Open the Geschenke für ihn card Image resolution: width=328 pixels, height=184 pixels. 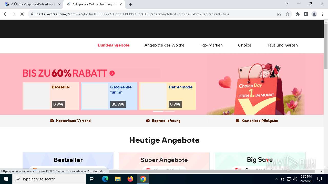click(x=109, y=96)
